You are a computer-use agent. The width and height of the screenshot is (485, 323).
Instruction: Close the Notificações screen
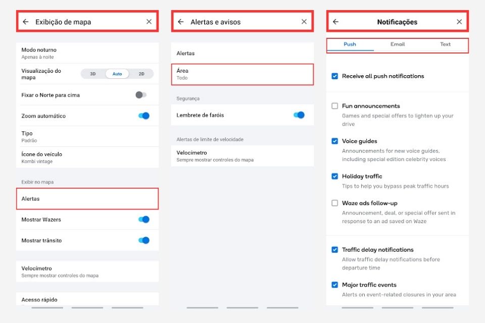click(459, 22)
